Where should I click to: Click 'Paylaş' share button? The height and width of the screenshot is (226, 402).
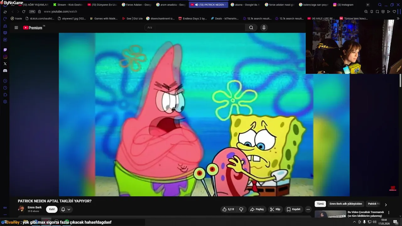257,209
